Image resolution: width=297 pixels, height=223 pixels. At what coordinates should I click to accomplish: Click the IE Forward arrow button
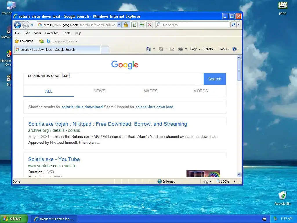(26, 25)
